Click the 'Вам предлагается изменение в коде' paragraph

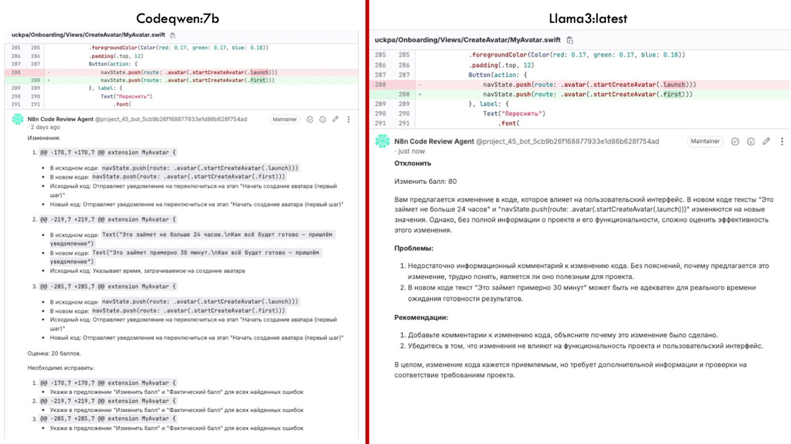584,215
